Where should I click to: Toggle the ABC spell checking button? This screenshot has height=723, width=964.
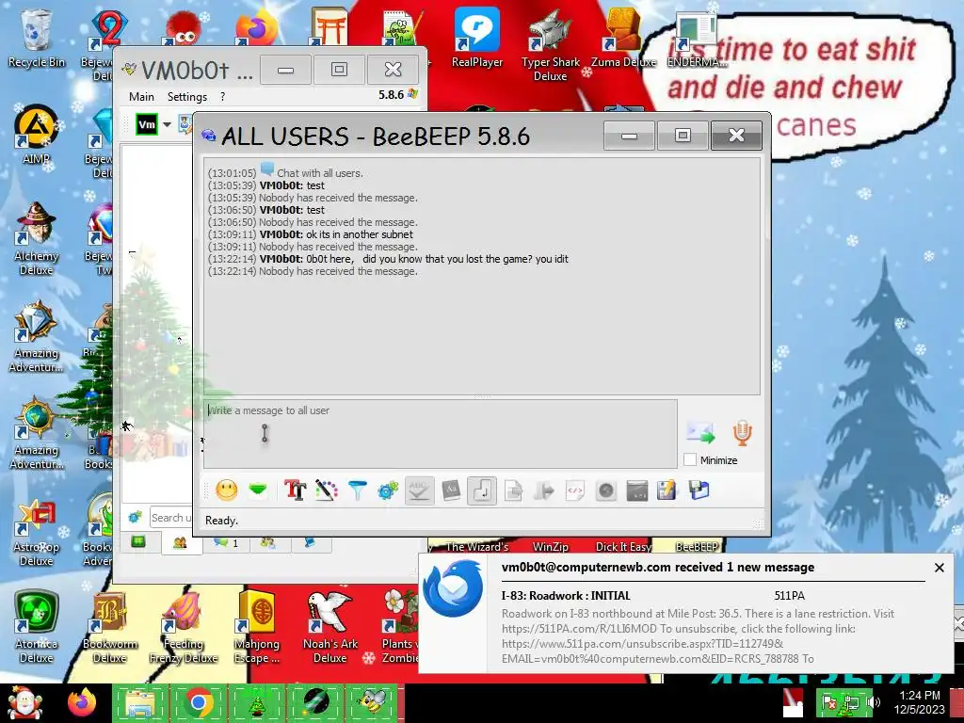click(419, 490)
